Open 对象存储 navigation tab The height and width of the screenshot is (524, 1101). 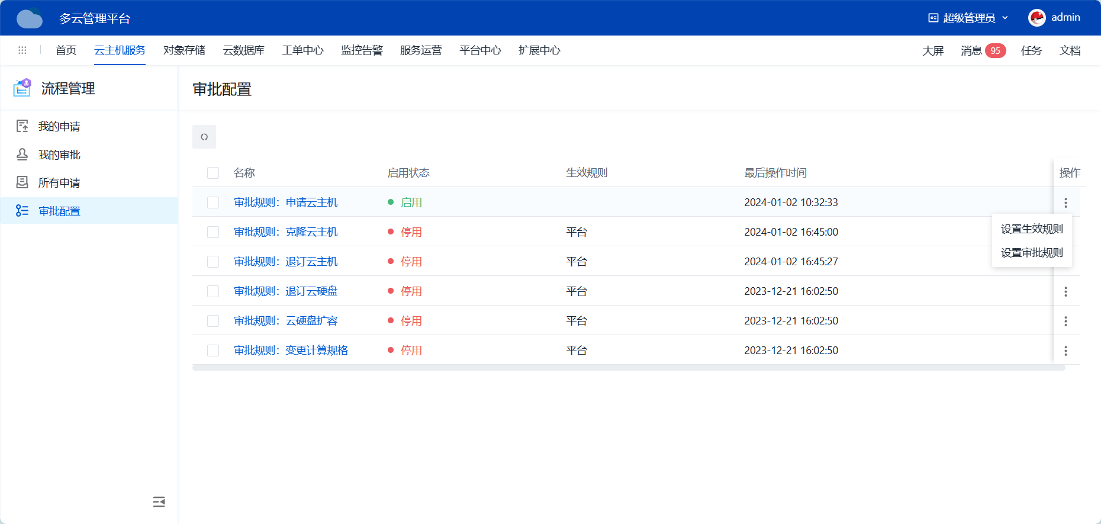184,50
